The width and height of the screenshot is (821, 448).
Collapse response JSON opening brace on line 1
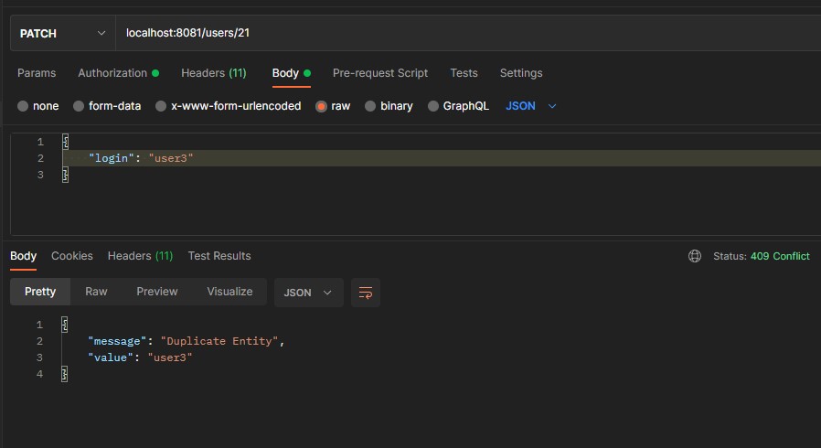point(64,325)
